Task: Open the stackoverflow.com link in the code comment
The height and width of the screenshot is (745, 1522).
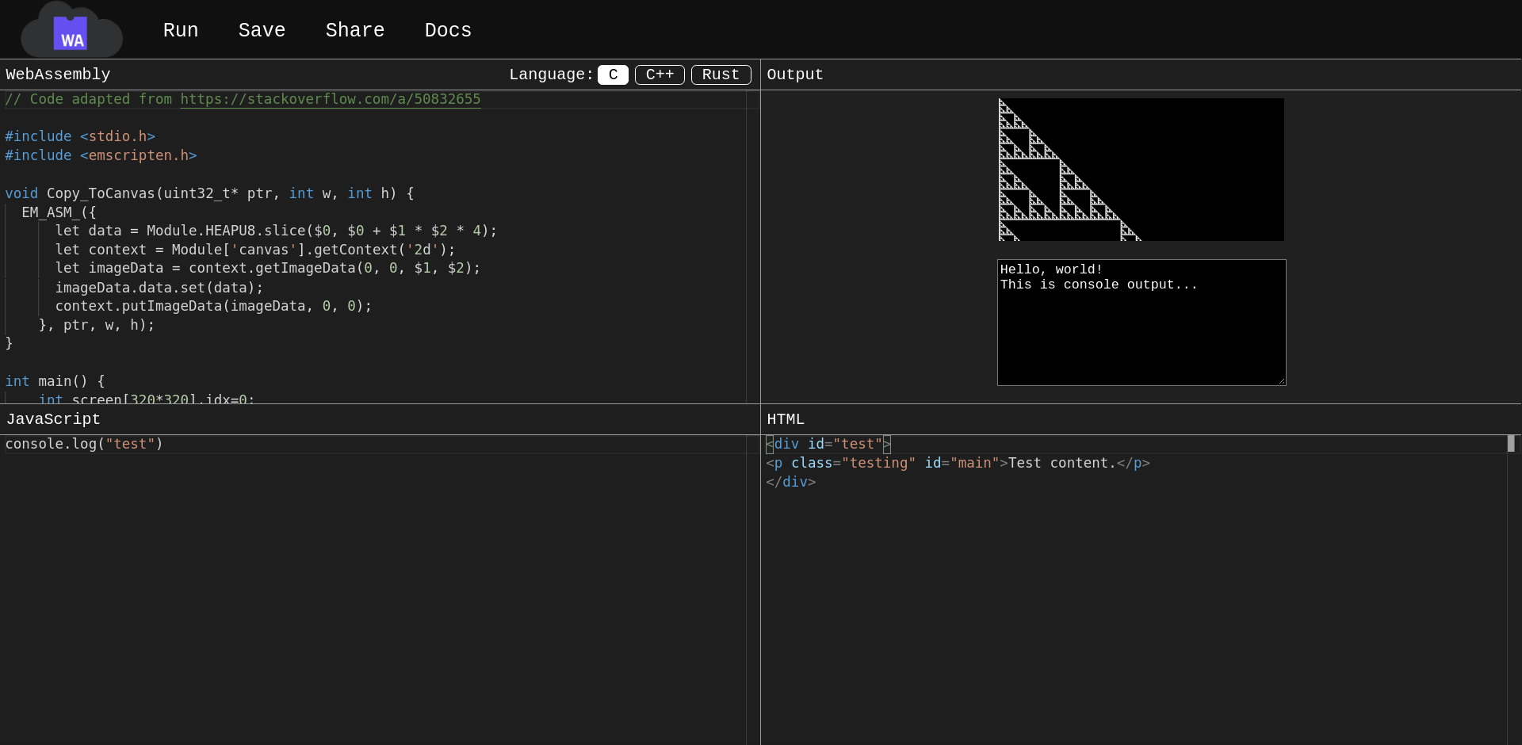Action: (330, 99)
